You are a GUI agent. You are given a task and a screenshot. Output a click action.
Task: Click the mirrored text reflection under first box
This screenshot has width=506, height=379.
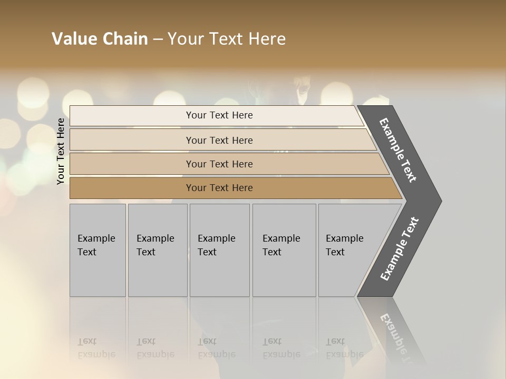[x=96, y=348]
